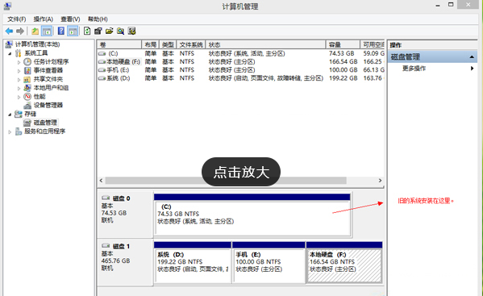Image resolution: width=483 pixels, height=296 pixels.
Task: Open the 文件(F) menu
Action: point(17,19)
